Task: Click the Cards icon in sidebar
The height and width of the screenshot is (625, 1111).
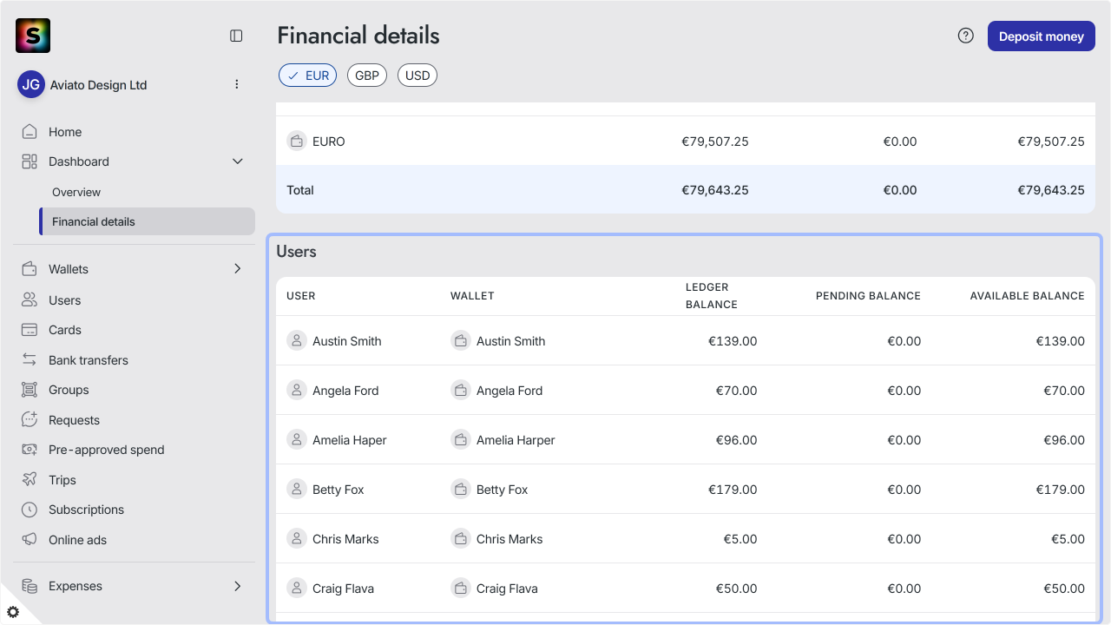Action: pos(30,330)
